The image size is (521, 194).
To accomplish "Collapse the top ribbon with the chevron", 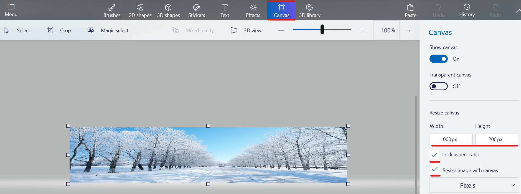I will (518, 11).
